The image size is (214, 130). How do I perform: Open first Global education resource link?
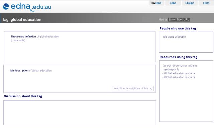[x=180, y=73]
